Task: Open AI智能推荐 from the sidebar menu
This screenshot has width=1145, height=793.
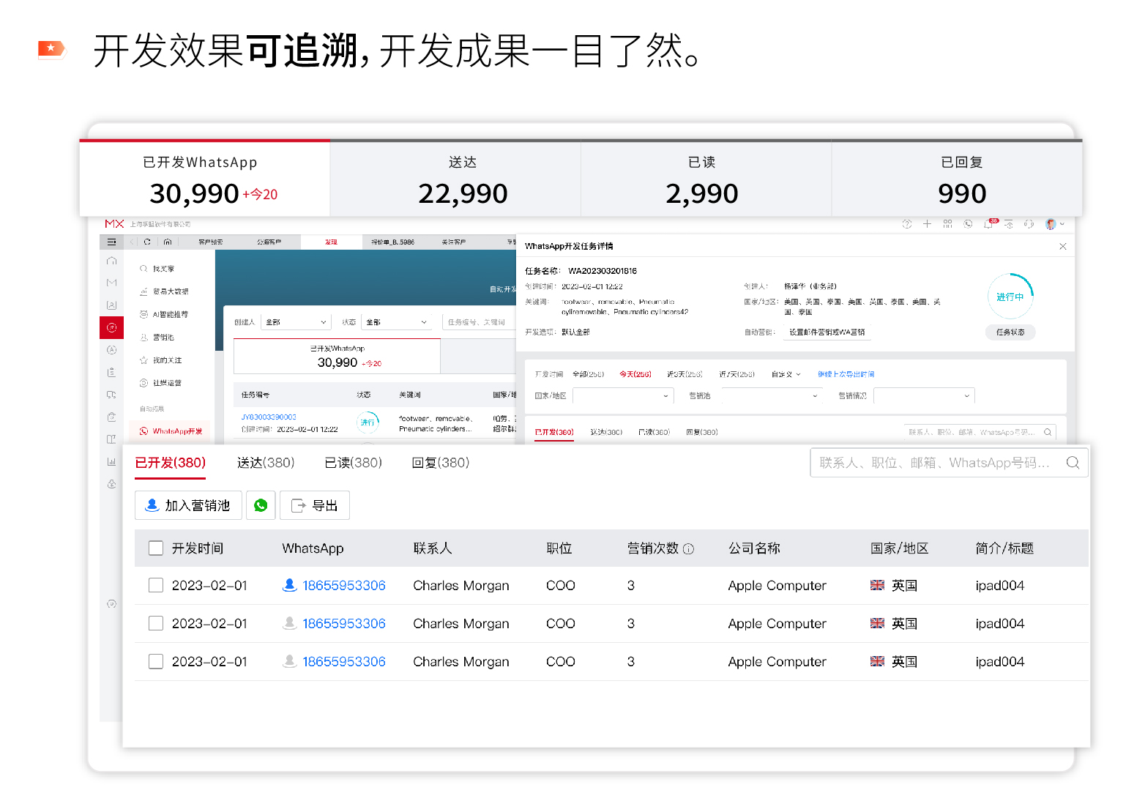Action: 170,314
